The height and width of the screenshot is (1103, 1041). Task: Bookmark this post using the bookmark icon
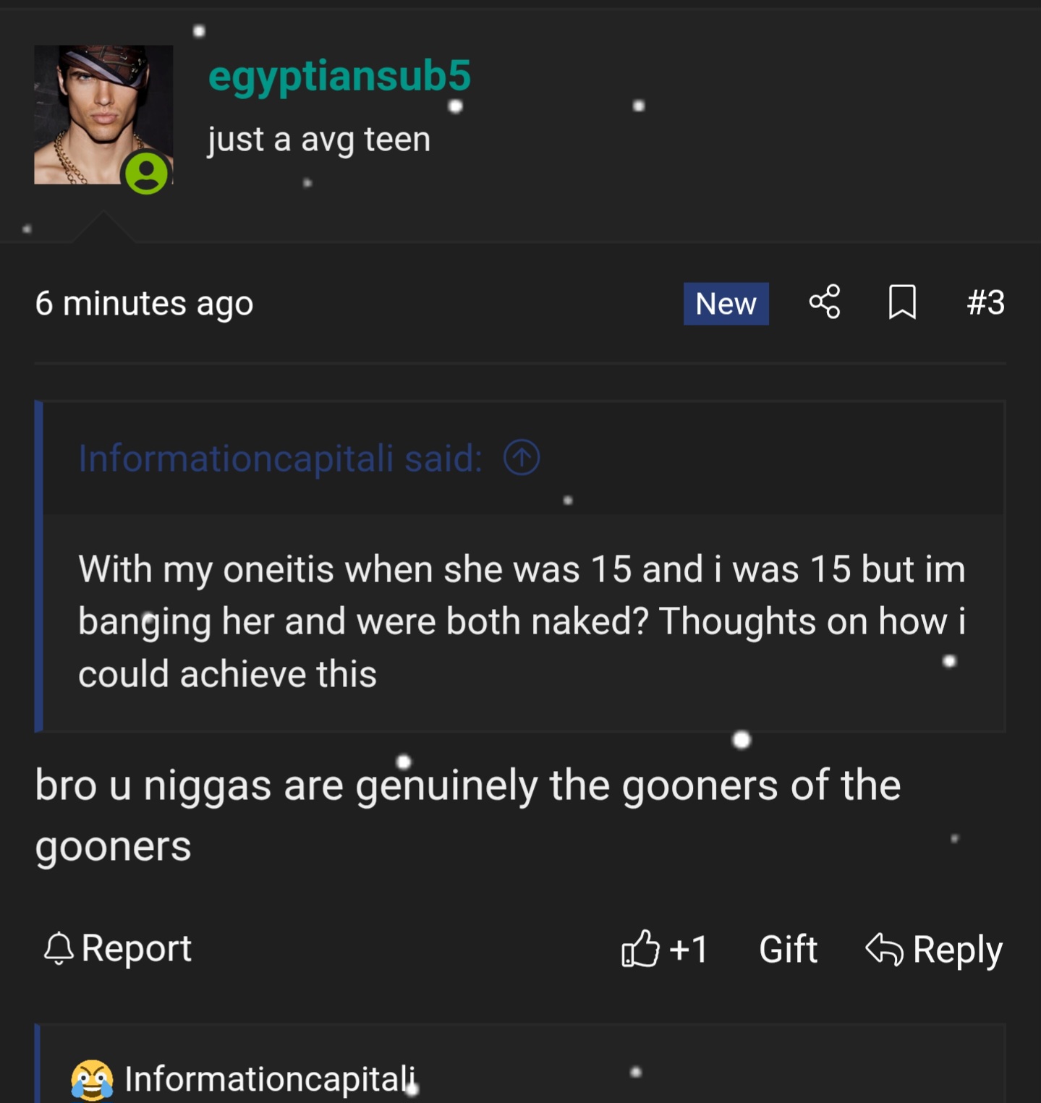click(x=901, y=302)
